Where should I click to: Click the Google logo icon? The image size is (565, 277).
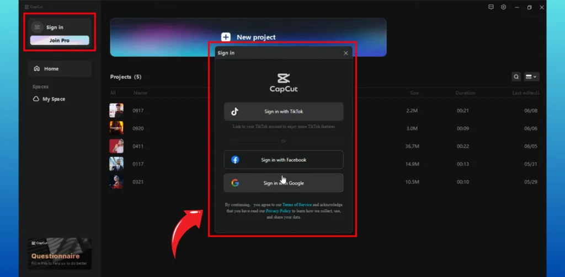pyautogui.click(x=235, y=183)
